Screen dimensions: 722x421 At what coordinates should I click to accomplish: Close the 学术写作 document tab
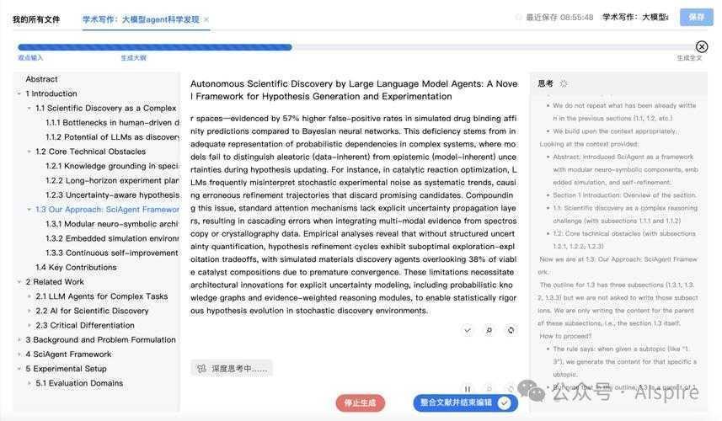click(206, 19)
